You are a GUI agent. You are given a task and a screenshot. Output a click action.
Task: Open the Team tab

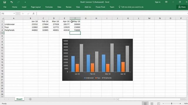[x=112, y=7]
